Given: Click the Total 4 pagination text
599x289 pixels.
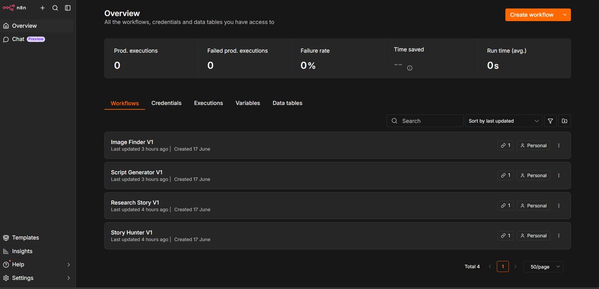Looking at the screenshot, I should pyautogui.click(x=472, y=267).
